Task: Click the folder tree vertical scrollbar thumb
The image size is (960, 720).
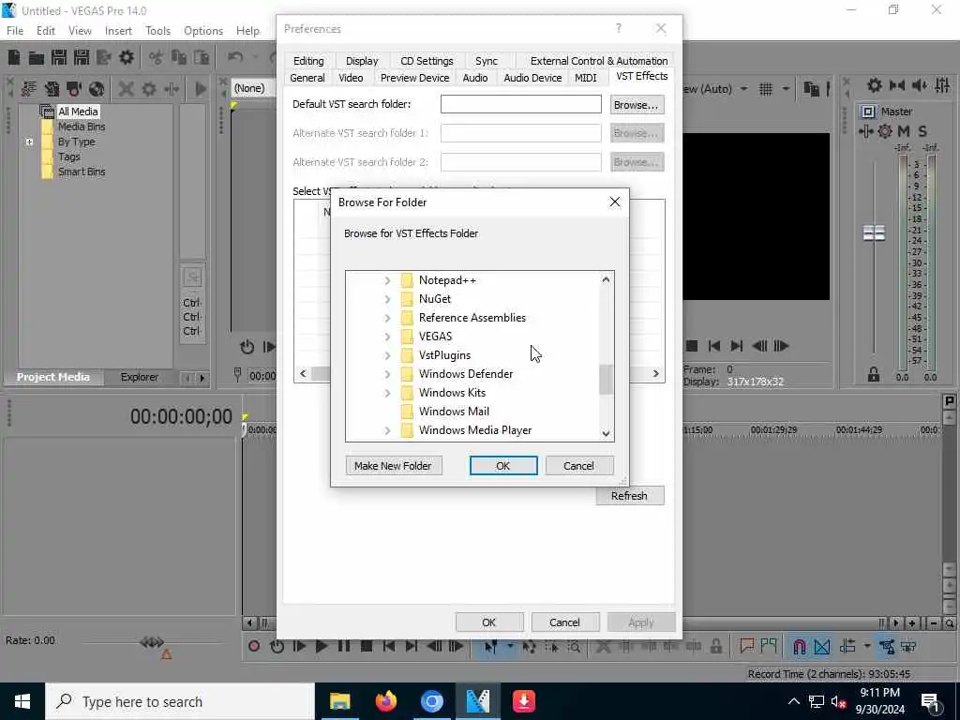Action: click(x=606, y=381)
